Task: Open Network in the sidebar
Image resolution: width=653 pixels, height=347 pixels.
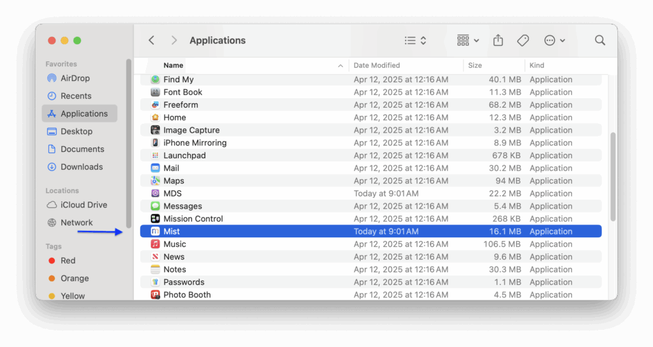Action: tap(80, 223)
